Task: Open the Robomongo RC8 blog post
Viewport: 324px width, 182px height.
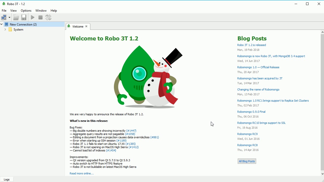Action: click(x=247, y=145)
